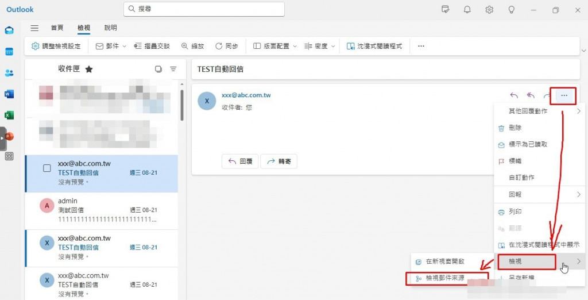Open the notifications bell icon

pyautogui.click(x=467, y=10)
